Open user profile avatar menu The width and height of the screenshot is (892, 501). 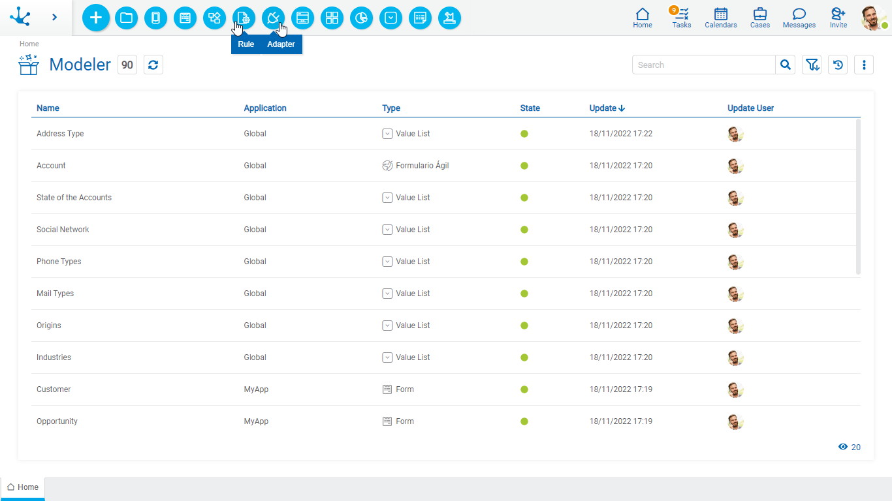point(874,18)
